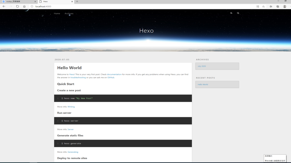Open a new browser tab

tap(77, 2)
